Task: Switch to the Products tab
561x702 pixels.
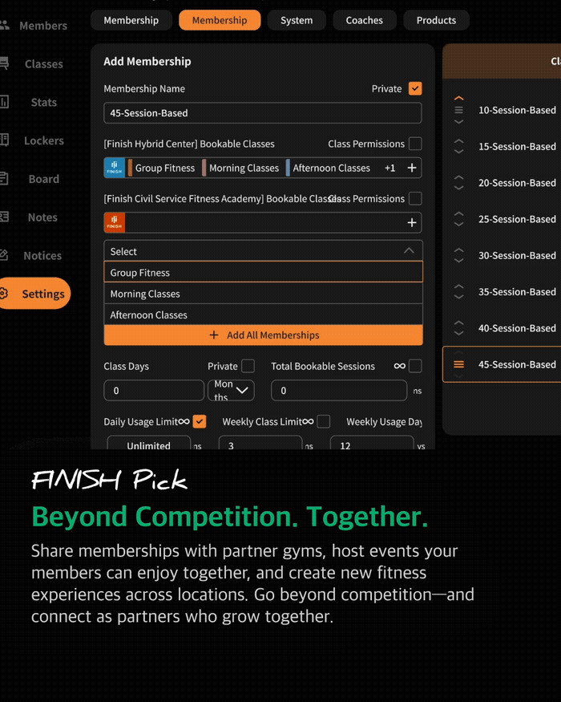Action: [436, 20]
